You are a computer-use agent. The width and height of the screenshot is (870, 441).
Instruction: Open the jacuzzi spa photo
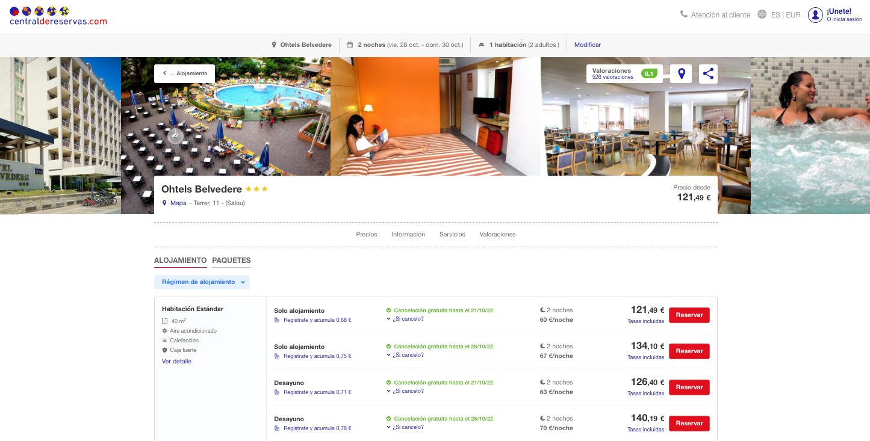(810, 135)
